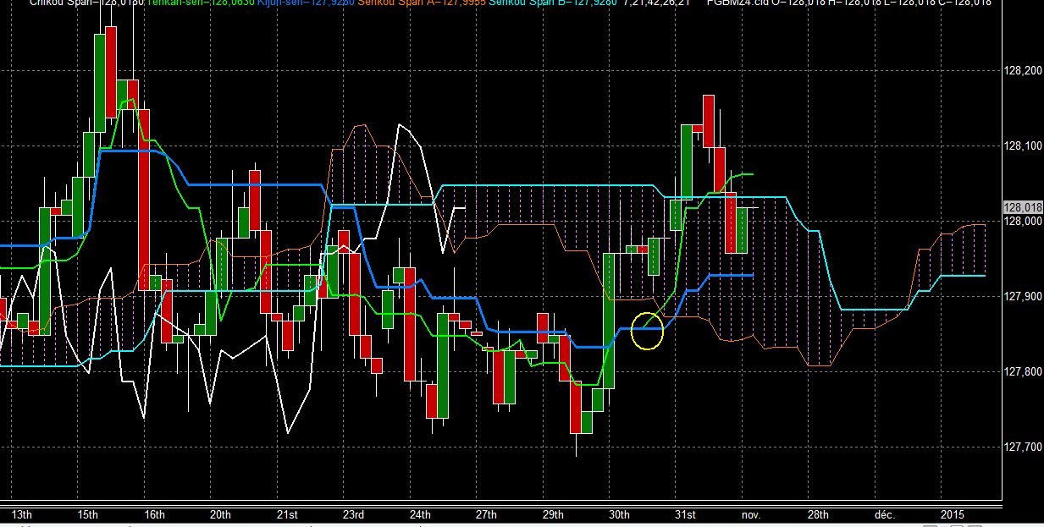
Task: Select the 15th date label
Action: [87, 514]
